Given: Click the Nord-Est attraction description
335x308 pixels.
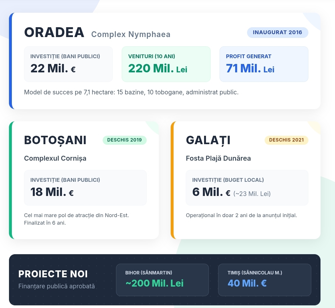Looking at the screenshot, I should (x=76, y=219).
